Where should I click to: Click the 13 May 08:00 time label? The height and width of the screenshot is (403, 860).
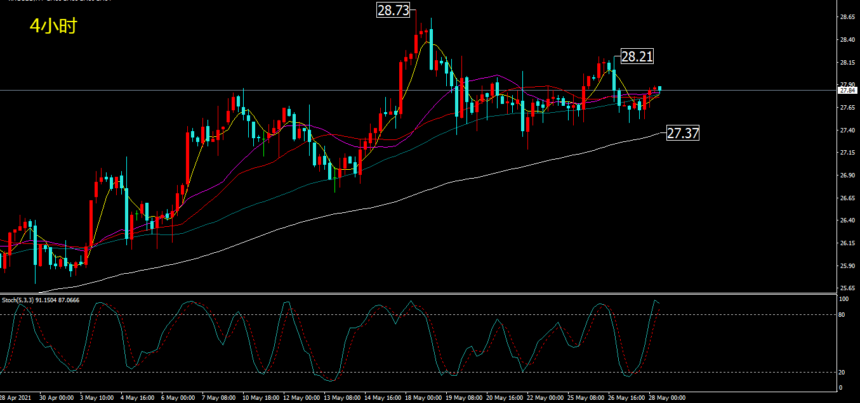click(x=342, y=398)
